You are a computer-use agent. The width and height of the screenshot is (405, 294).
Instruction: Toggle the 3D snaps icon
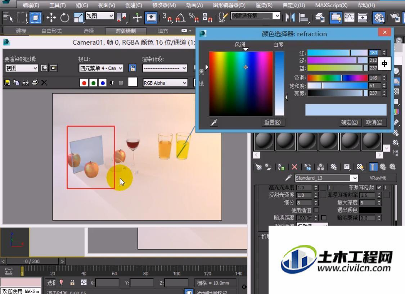[167, 18]
